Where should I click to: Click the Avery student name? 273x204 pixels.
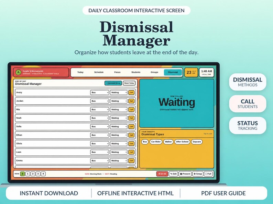19,92
